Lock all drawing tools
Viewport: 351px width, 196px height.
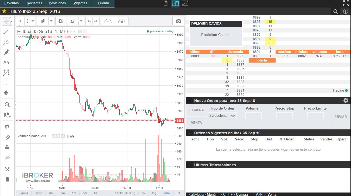7,147
